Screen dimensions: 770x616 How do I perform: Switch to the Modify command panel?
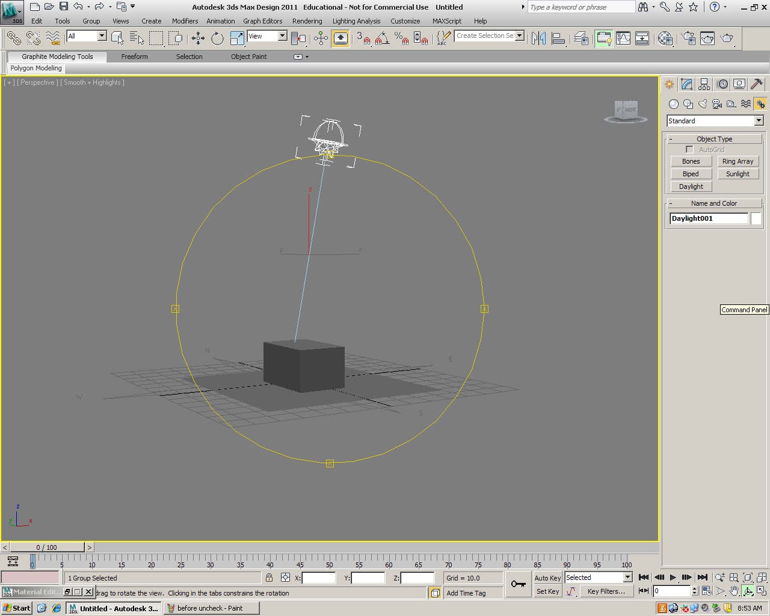686,84
